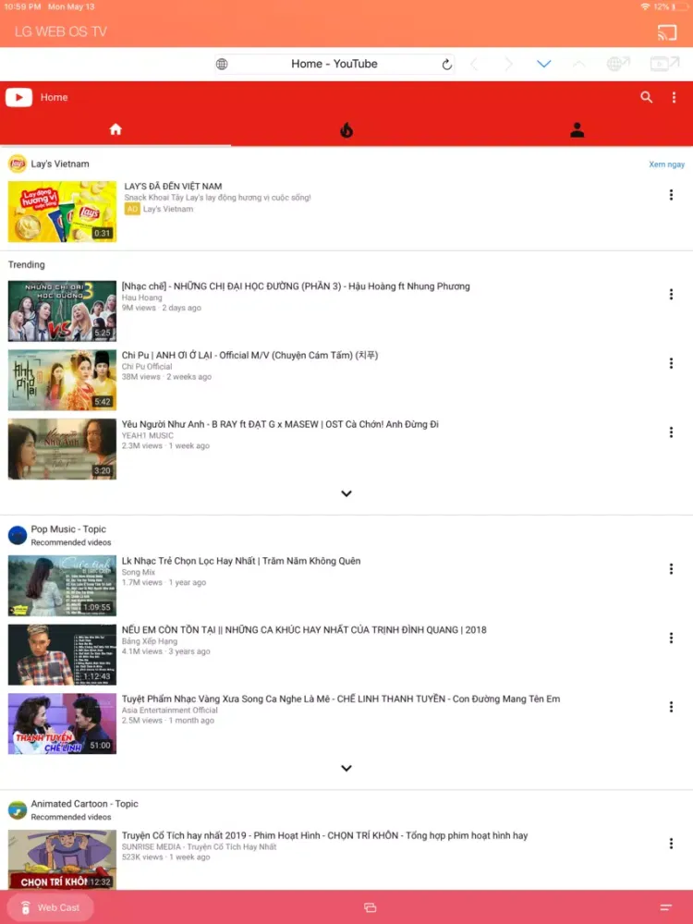Viewport: 693px width, 924px height.
Task: Open NHỮNG CHỊ ĐẠI HỌC ĐƯỜNG thumbnail
Action: [62, 311]
